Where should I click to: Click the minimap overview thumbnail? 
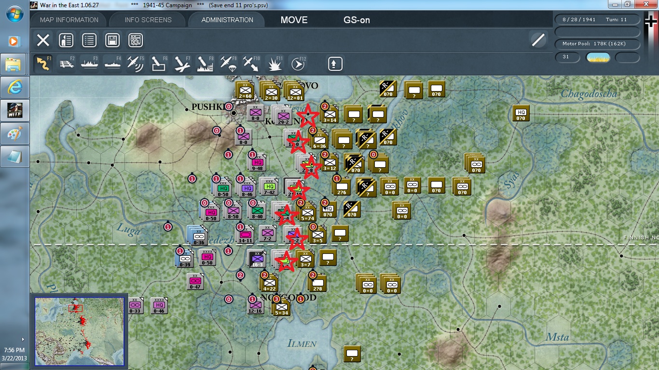(80, 331)
